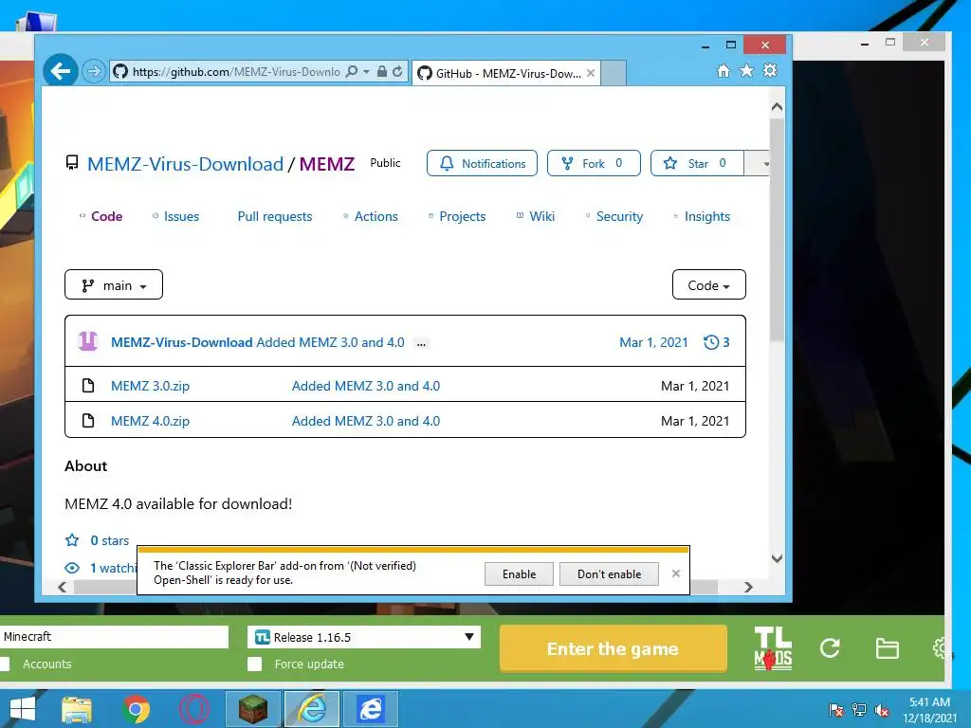Click the Notifications button
This screenshot has width=971, height=728.
click(482, 163)
